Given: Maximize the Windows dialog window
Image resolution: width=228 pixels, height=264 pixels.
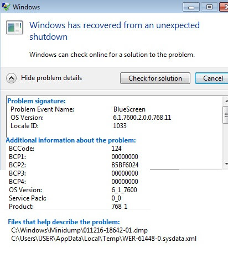Looking at the screenshot, I should (209, 7).
